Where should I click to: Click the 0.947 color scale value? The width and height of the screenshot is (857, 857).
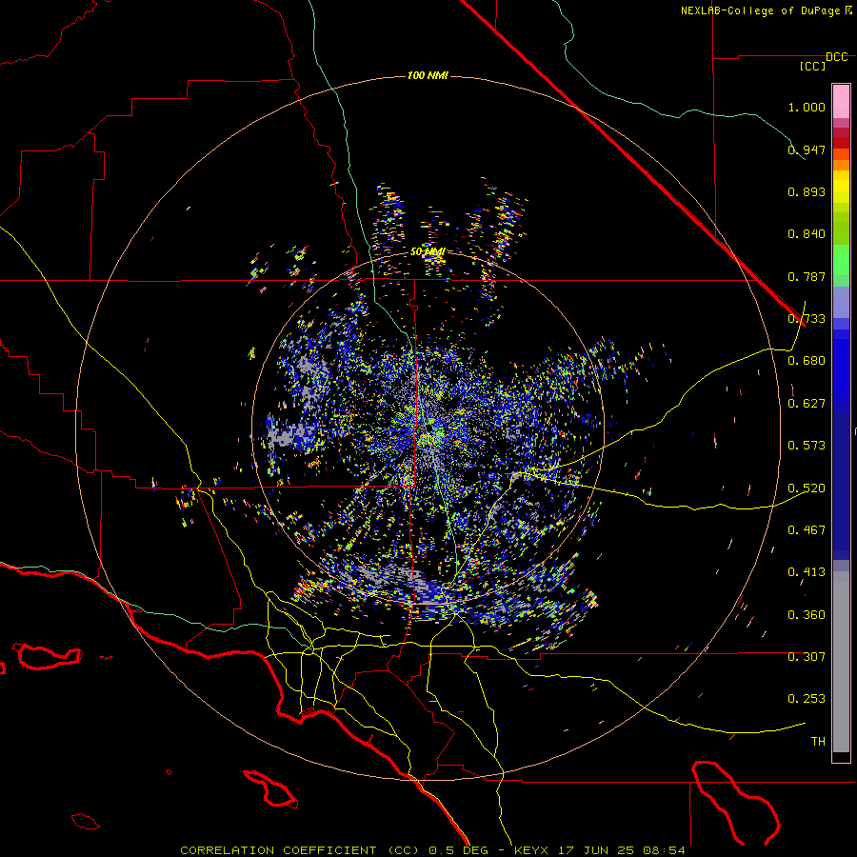(807, 149)
